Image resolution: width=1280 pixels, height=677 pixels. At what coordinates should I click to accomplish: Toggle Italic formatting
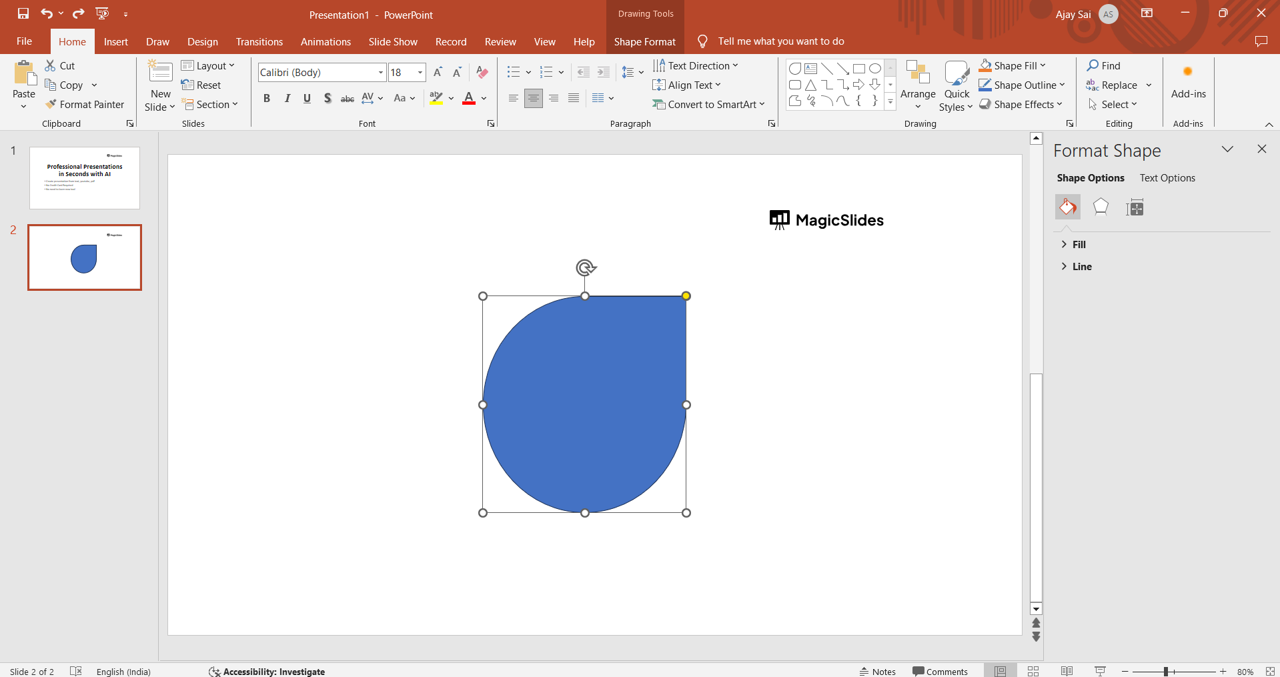pyautogui.click(x=287, y=99)
